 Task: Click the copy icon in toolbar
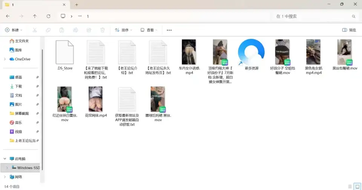(48, 30)
